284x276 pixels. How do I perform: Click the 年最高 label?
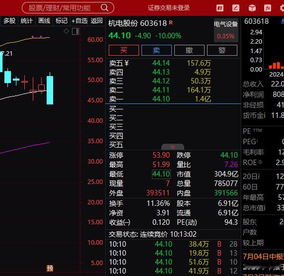pyautogui.click(x=253, y=197)
